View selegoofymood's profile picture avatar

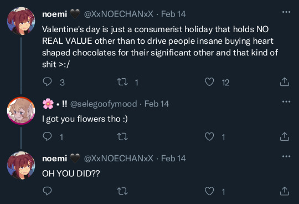coord(21,111)
